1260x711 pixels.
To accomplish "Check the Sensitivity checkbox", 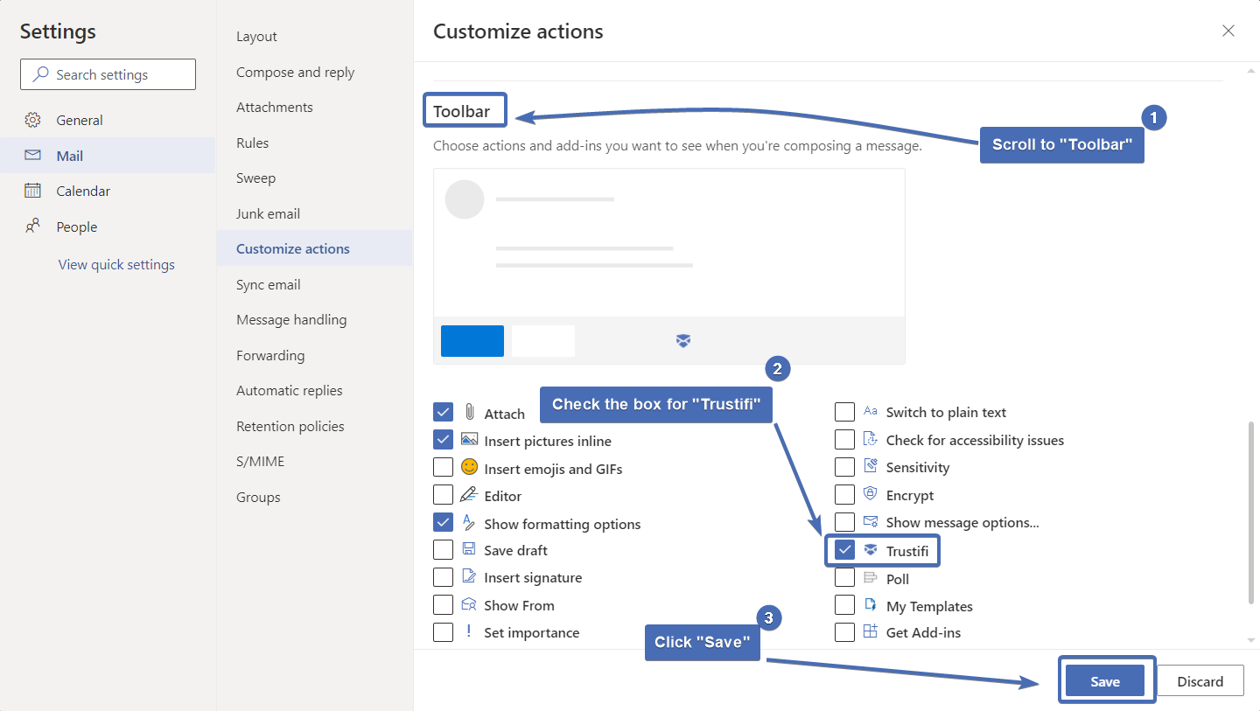I will 844,467.
